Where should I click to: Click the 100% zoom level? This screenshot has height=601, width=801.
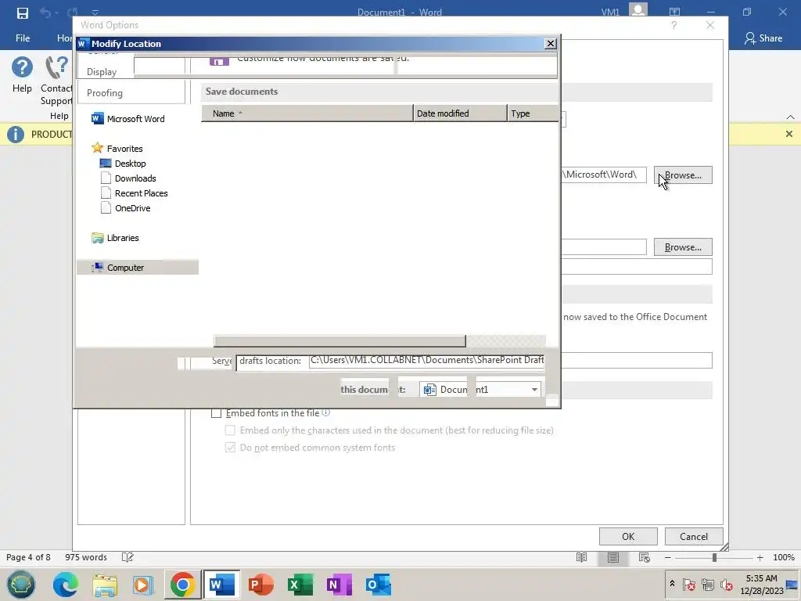click(x=784, y=557)
